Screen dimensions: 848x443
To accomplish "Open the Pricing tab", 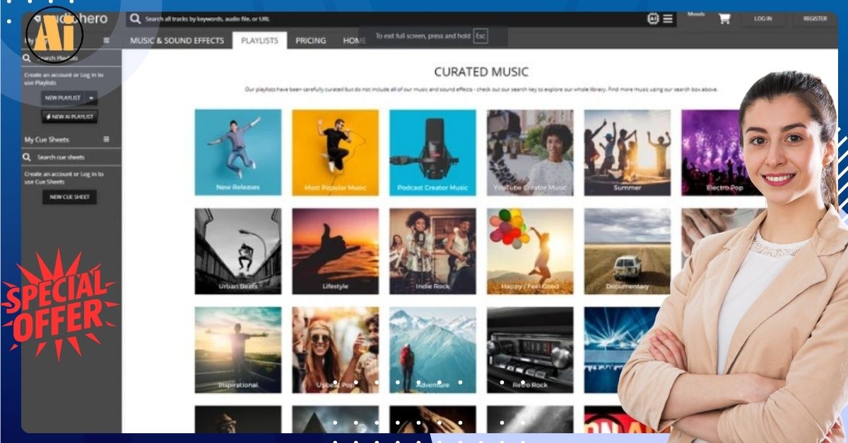I will (310, 41).
